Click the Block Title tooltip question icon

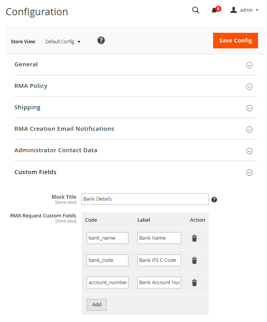214,199
